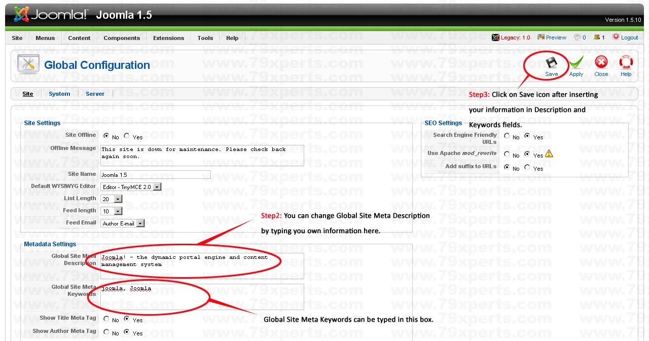Switch to the System configuration tab
The height and width of the screenshot is (341, 649).
59,94
